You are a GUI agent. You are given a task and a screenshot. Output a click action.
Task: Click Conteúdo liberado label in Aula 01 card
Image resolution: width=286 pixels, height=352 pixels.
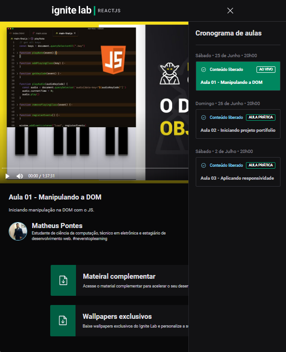tap(226, 70)
